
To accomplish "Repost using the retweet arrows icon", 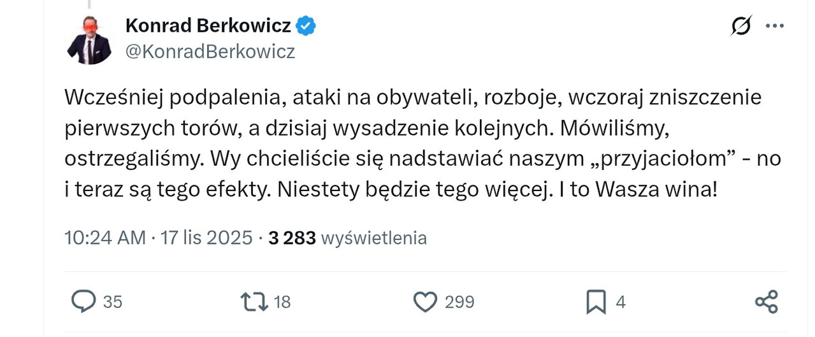I will coord(253,301).
